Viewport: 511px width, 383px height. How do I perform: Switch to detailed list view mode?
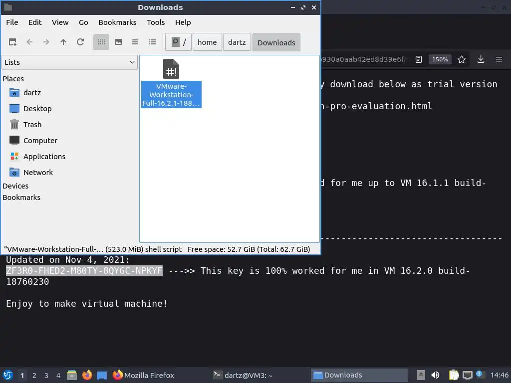click(x=152, y=42)
